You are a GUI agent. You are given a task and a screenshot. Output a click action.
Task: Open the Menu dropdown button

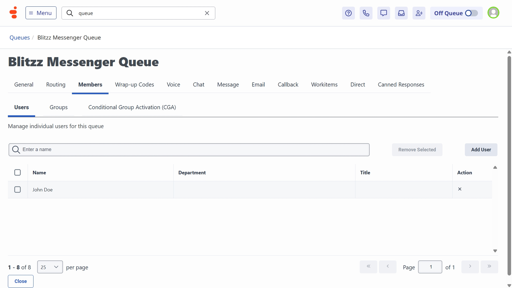click(x=41, y=13)
